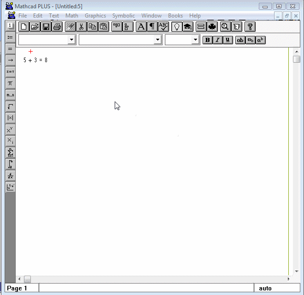Click the x-y graph plot button

tap(10, 187)
